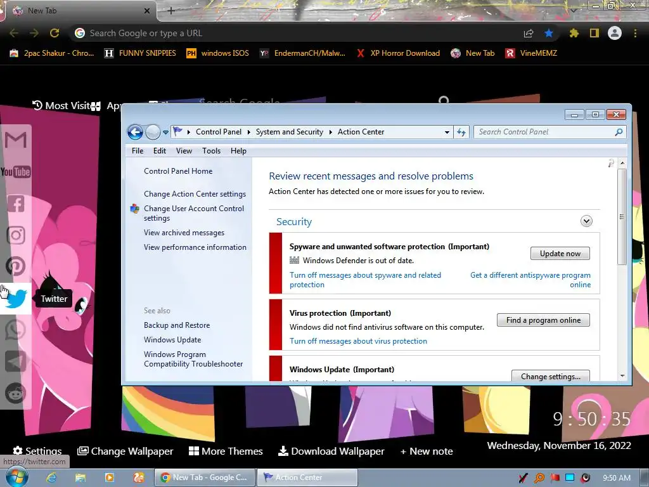Click the scrollbar down arrow
Viewport: 649px width, 487px height.
[x=622, y=375]
